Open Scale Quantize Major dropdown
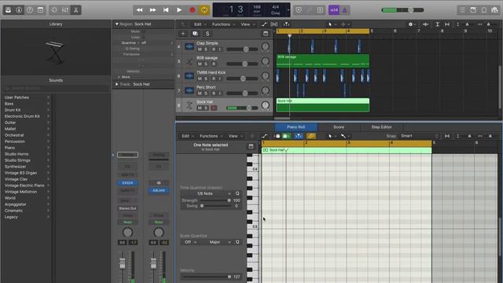This screenshot has width=503, height=283. click(217, 242)
